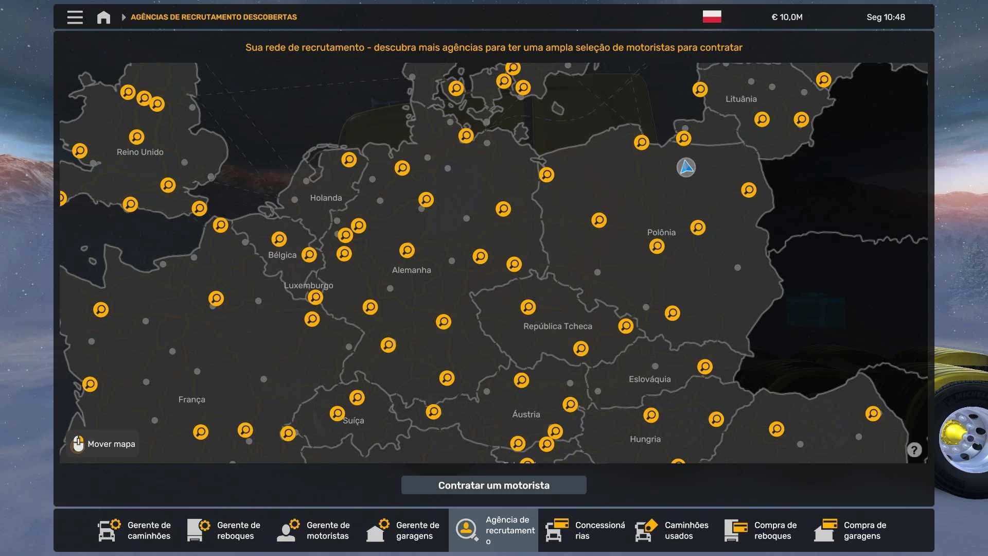Select recruitment agency marker near Polônia label

coord(657,246)
